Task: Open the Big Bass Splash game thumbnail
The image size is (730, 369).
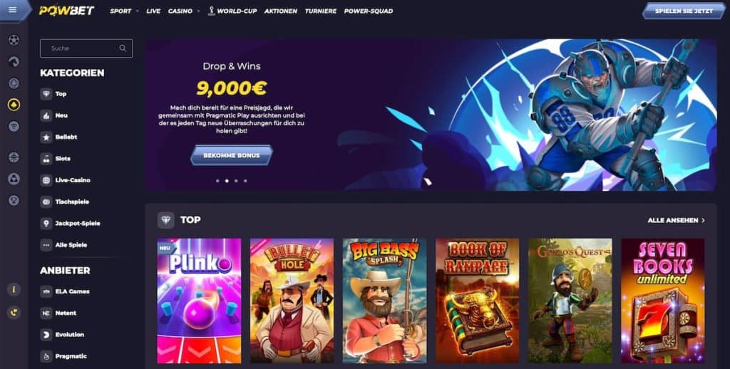Action: (384, 301)
